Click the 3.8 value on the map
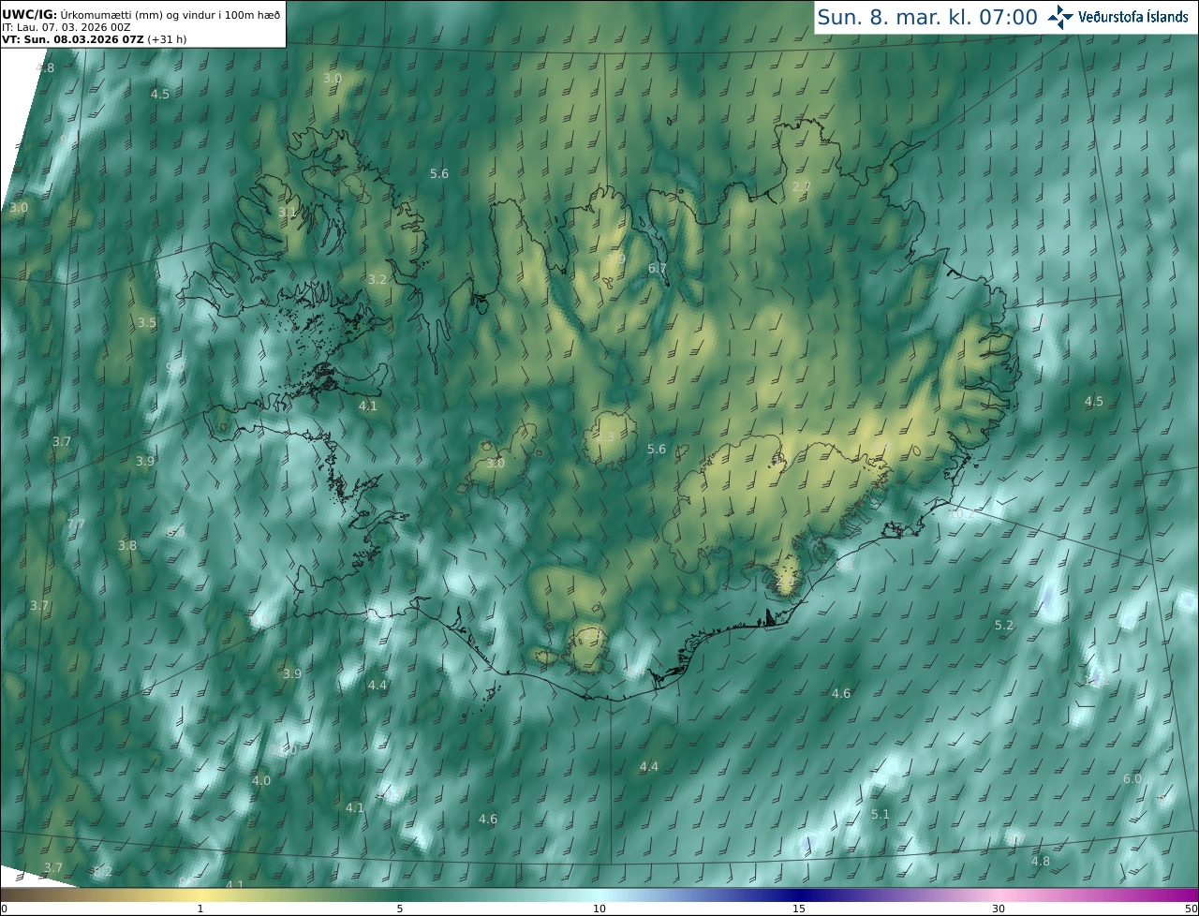The image size is (1199, 916). [127, 545]
